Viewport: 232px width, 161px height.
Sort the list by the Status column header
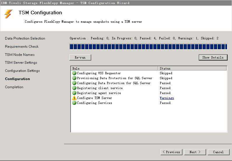192,68
